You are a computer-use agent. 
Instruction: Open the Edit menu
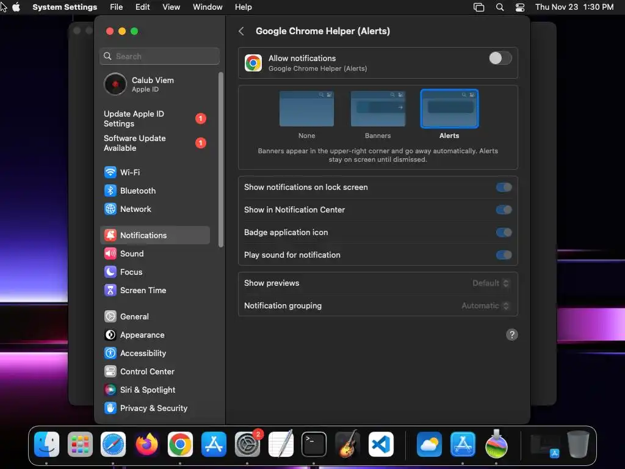[x=143, y=7]
